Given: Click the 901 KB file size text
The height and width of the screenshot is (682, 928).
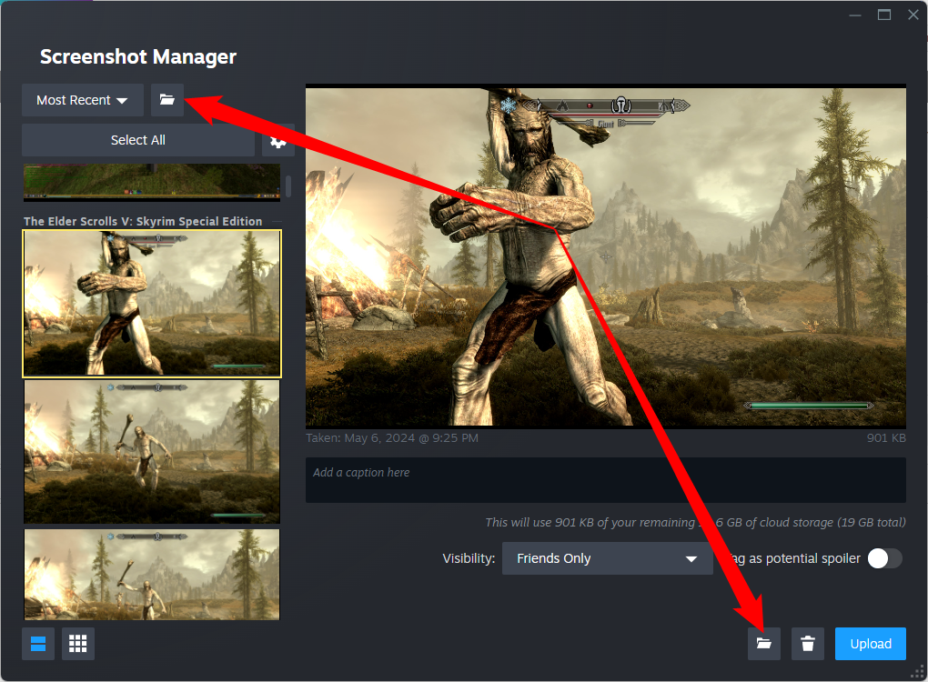Looking at the screenshot, I should pyautogui.click(x=886, y=438).
